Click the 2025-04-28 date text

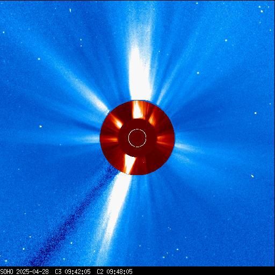(x=32, y=272)
